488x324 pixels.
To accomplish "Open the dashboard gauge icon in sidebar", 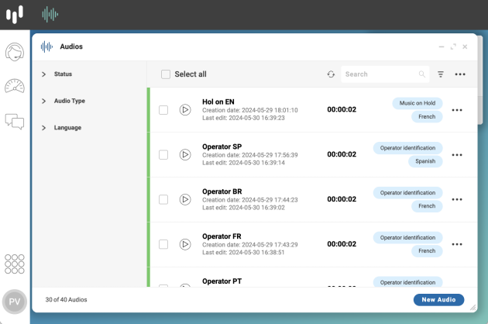I will pos(15,86).
